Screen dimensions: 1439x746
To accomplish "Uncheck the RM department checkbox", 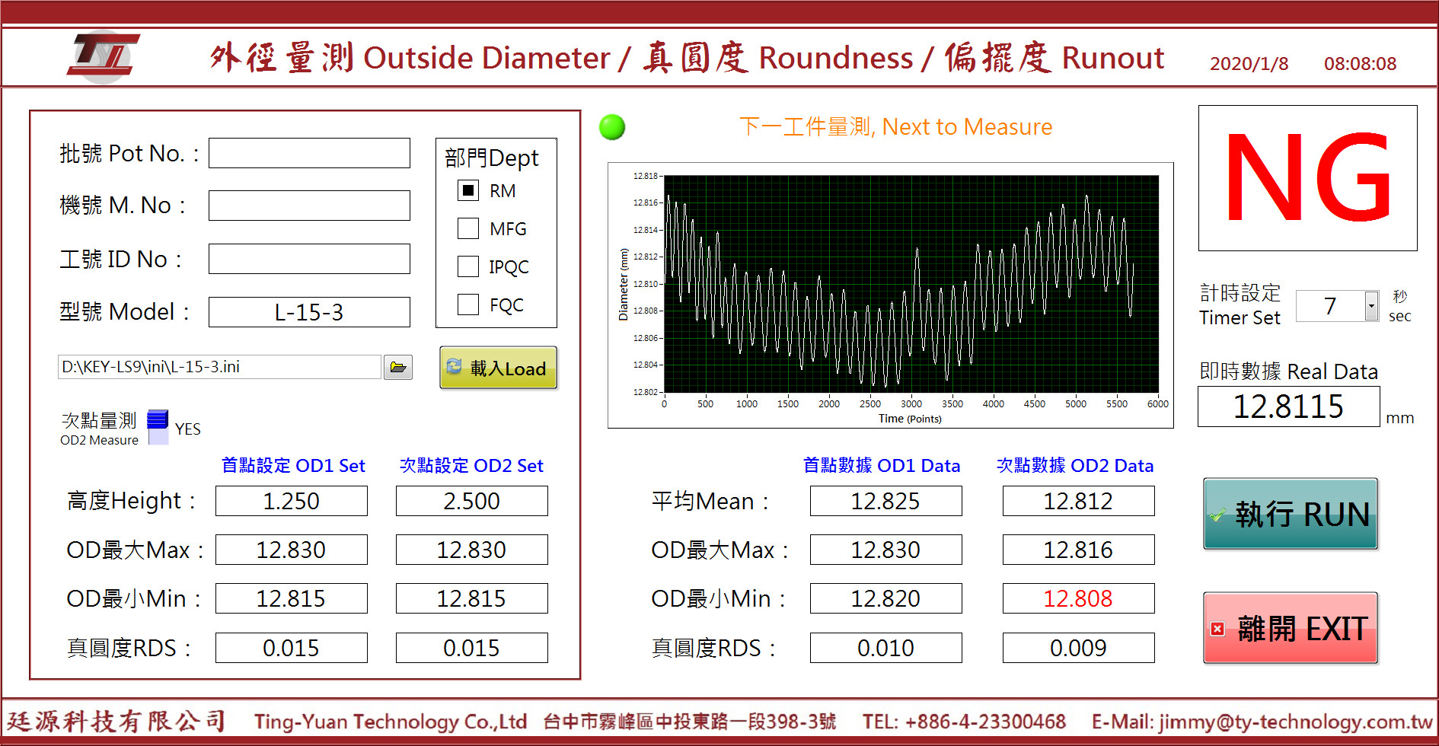I will pos(468,190).
